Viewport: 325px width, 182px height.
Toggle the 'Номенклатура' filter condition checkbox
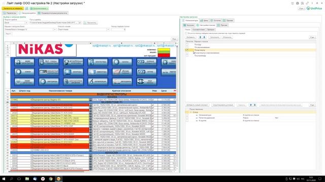187,115
